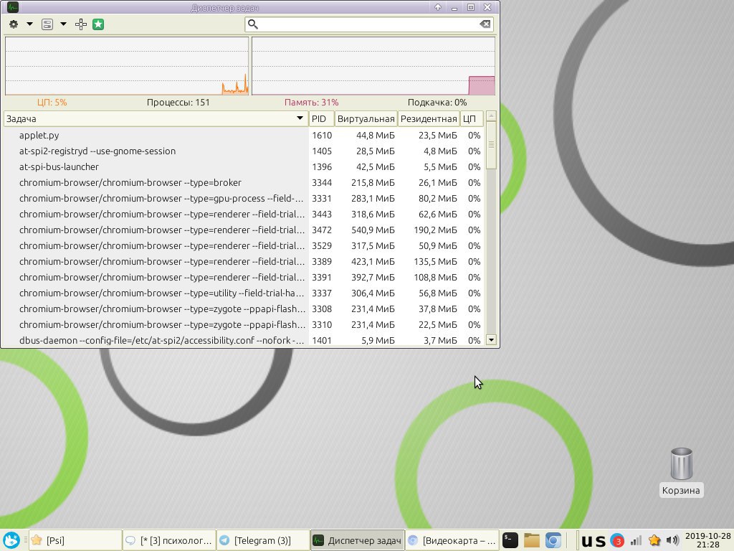
Task: Select chromium renderer row with PID 3443
Action: [244, 214]
